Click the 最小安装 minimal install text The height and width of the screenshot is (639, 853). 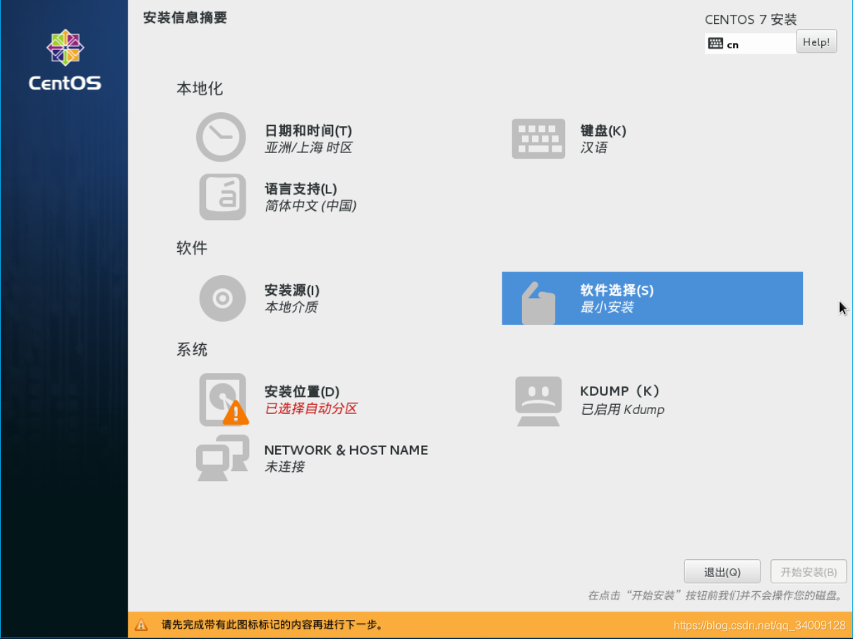tap(607, 308)
